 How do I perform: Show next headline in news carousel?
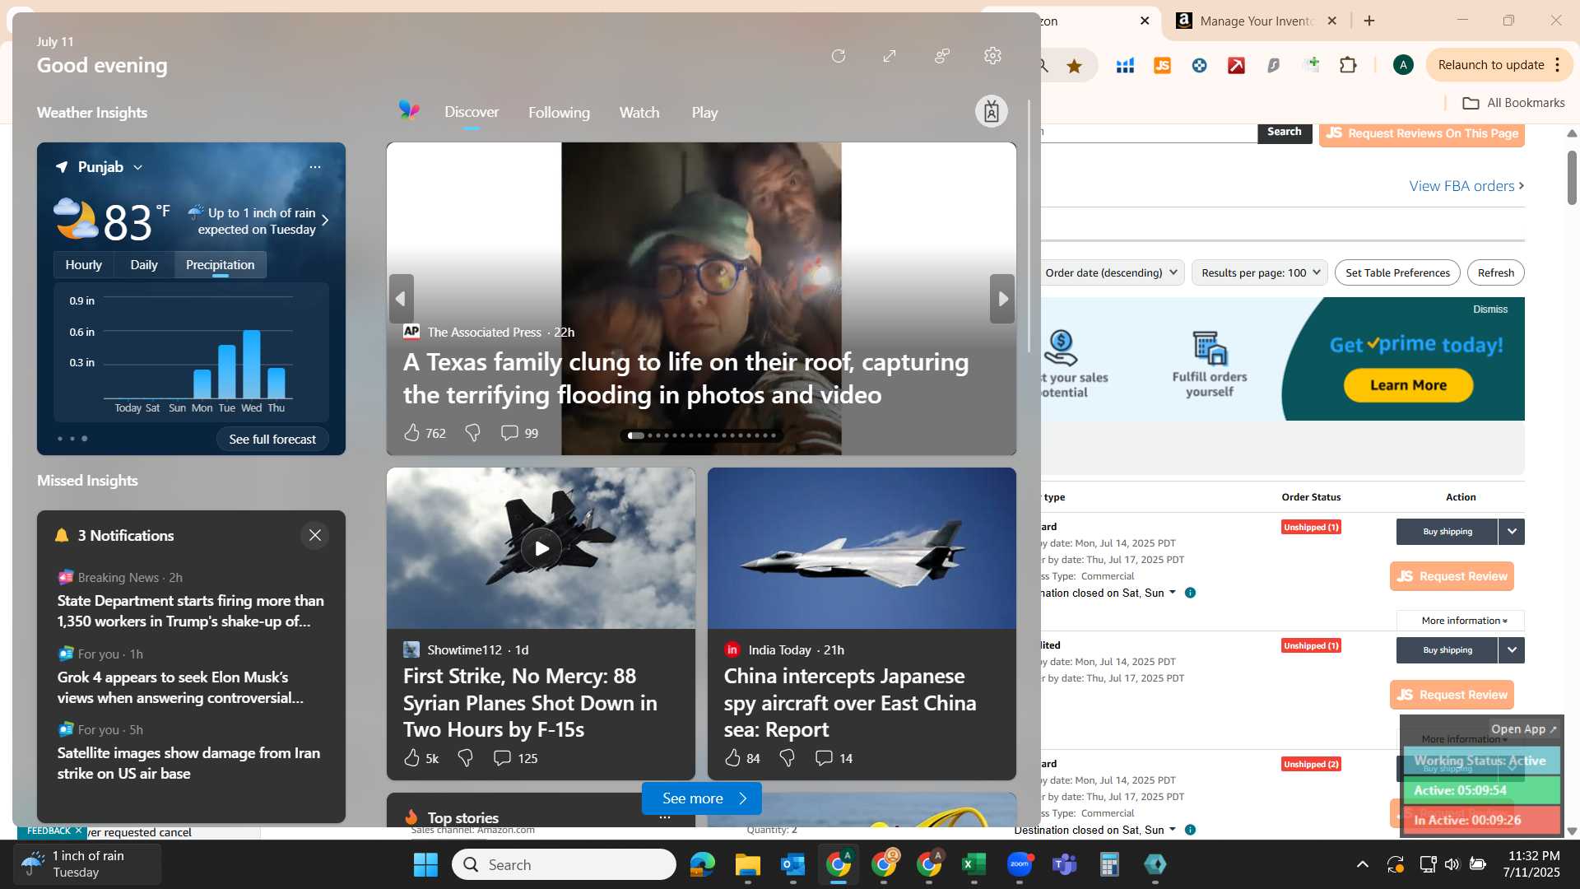coord(1002,299)
